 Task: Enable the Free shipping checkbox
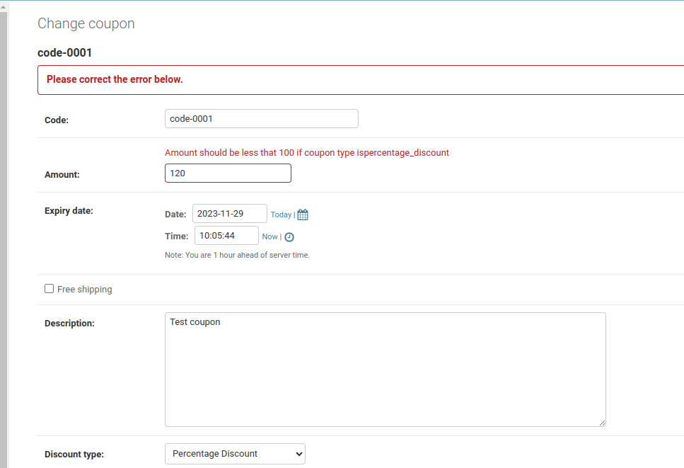49,288
